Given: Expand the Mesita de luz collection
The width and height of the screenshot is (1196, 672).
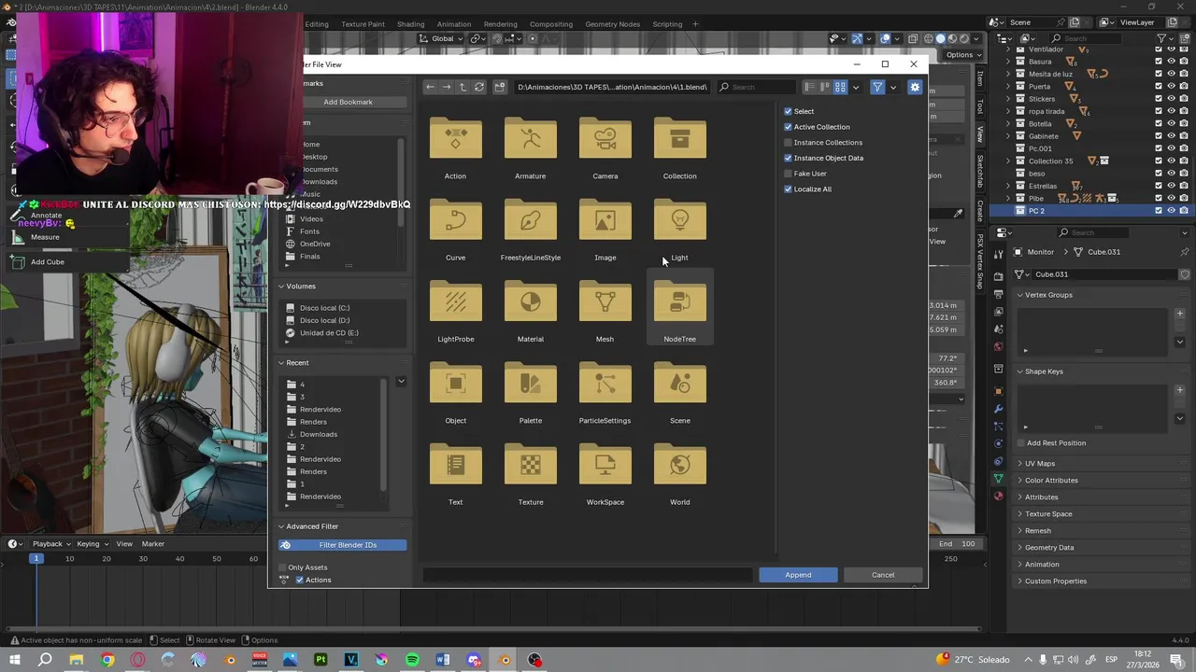Looking at the screenshot, I should (x=1008, y=74).
